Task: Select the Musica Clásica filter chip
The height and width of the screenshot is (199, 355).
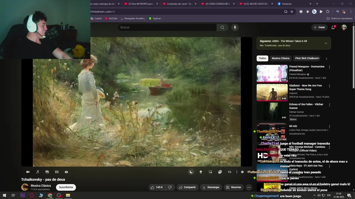Action: [x=280, y=58]
